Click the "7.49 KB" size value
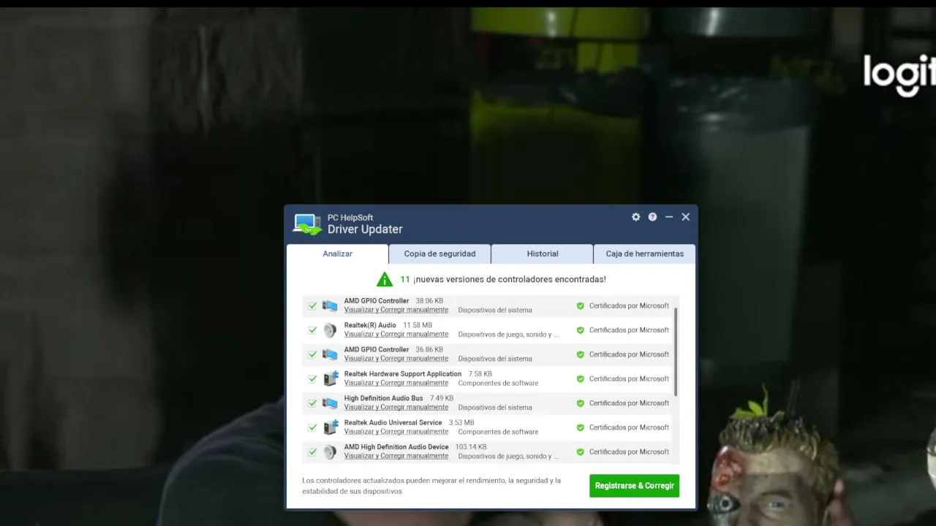The image size is (936, 526). (x=442, y=398)
